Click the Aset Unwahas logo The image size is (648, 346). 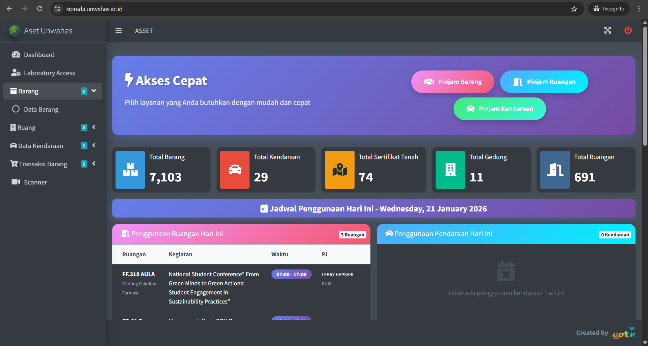pos(41,31)
